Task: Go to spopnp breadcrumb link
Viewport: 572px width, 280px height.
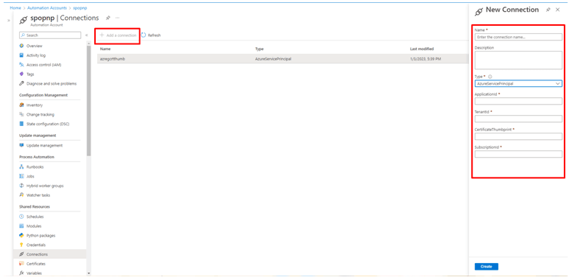Action: (x=80, y=7)
